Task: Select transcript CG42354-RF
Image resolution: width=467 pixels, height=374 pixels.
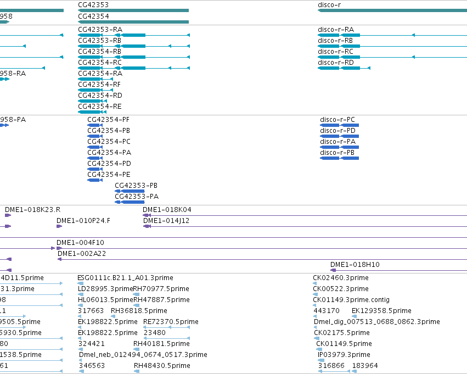Action: (x=99, y=85)
